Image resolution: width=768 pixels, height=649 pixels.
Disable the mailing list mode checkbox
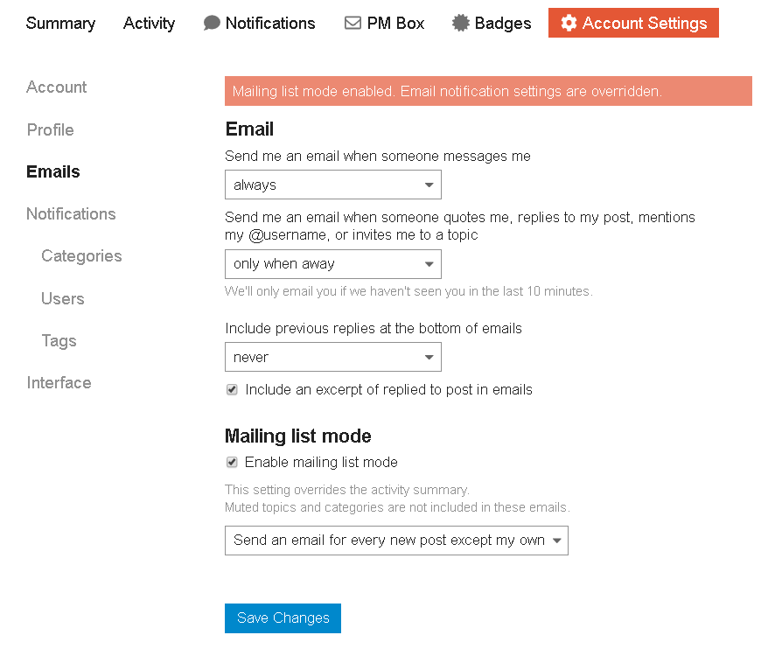[232, 463]
